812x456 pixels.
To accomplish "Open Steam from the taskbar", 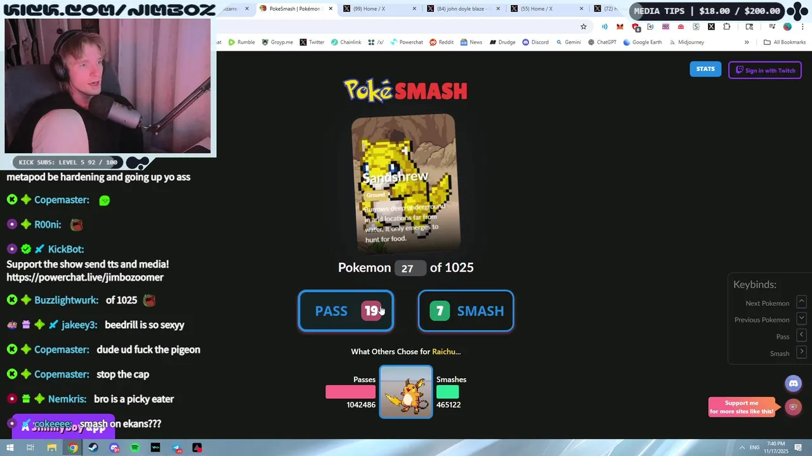I will [94, 448].
